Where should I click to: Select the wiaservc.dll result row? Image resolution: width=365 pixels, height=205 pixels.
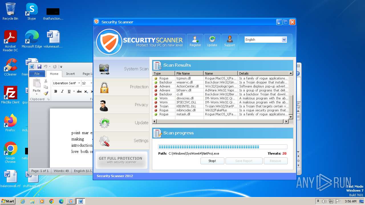coord(220,82)
